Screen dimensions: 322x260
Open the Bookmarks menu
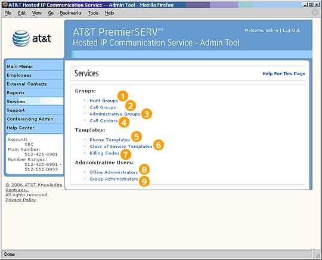click(x=70, y=13)
